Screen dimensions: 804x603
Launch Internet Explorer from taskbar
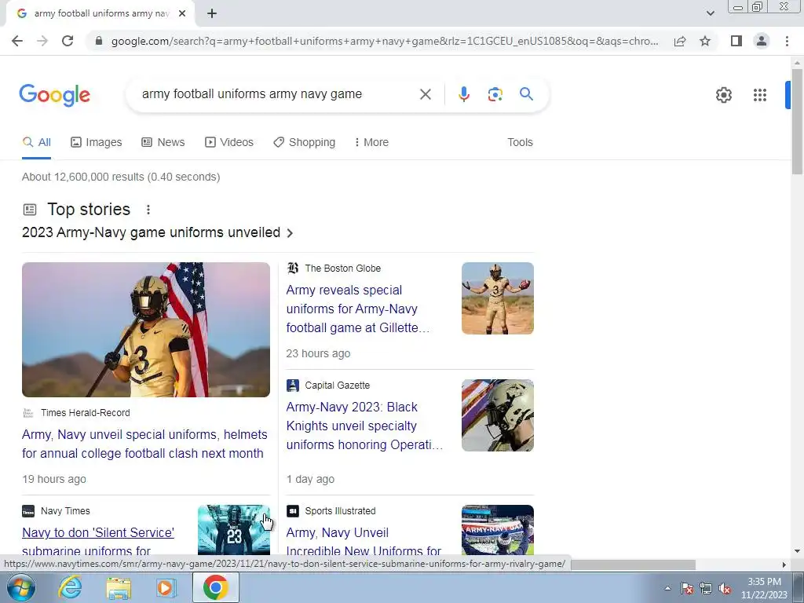pos(70,587)
